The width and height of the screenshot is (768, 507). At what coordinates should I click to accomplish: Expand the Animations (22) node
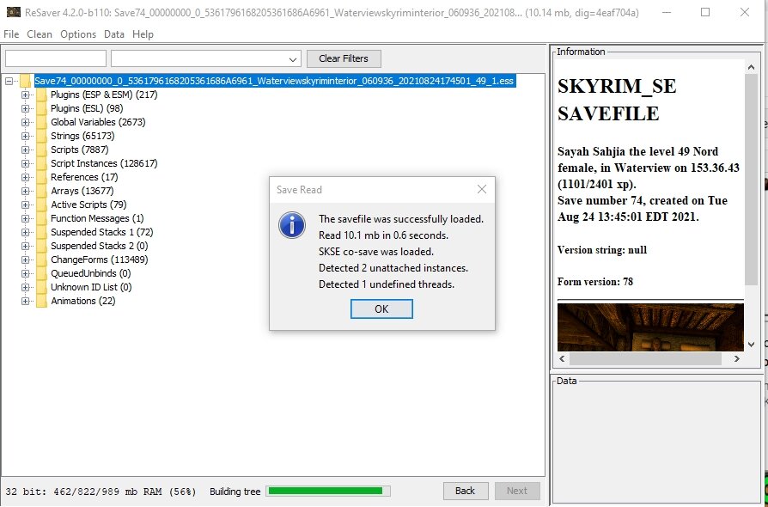[25, 302]
